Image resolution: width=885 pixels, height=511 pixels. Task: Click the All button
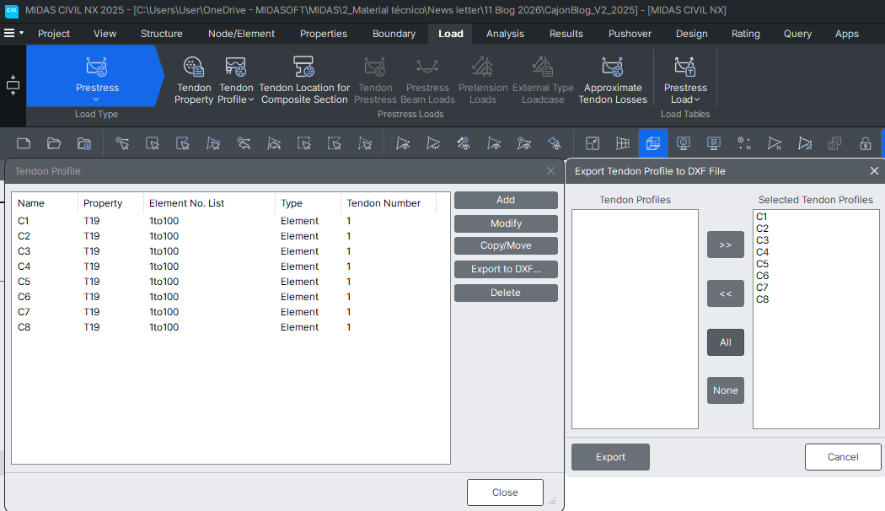point(725,342)
